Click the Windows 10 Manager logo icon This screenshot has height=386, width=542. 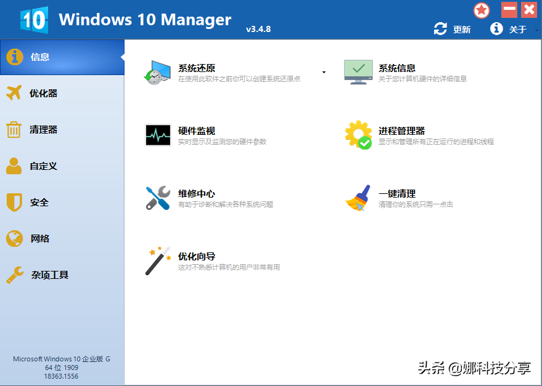coord(34,20)
